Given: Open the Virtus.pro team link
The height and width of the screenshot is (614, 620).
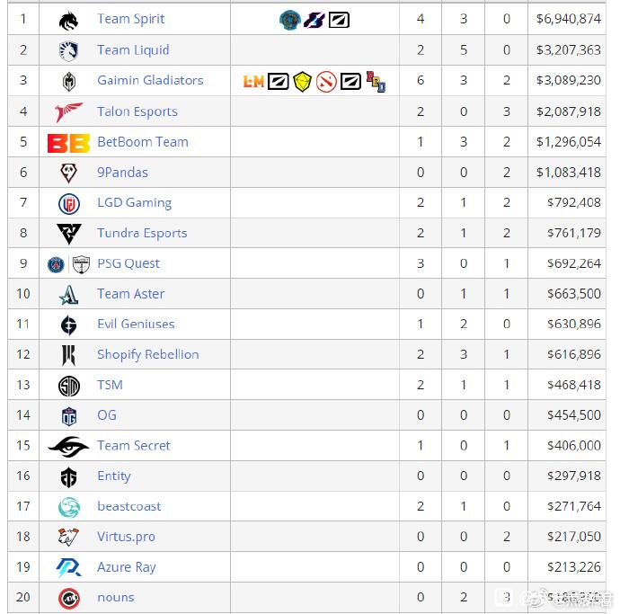Looking at the screenshot, I should (x=126, y=537).
